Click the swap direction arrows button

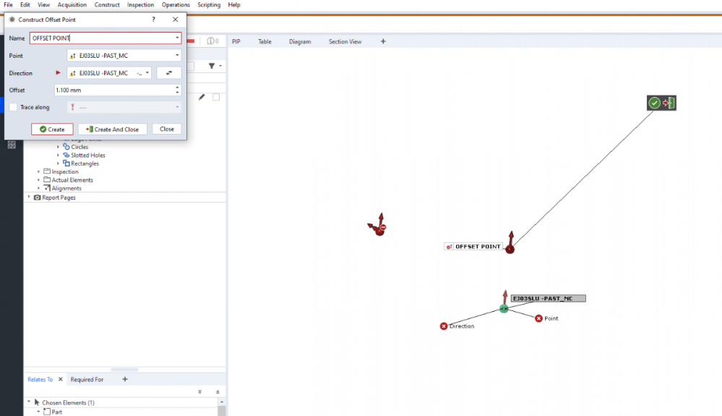[x=168, y=73]
